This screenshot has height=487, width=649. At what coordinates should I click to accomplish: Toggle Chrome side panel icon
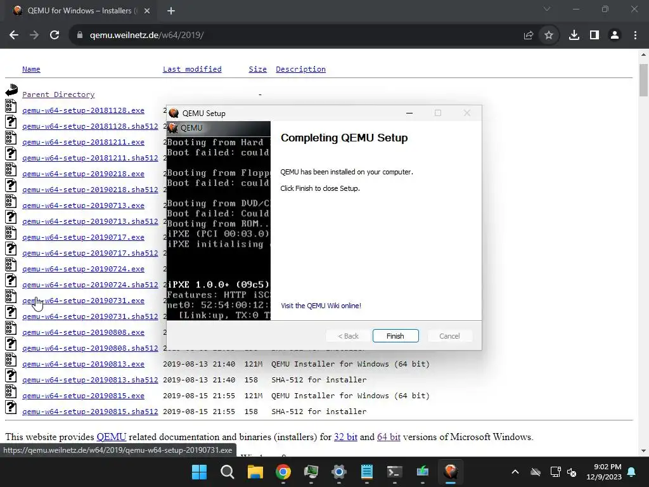click(x=594, y=36)
